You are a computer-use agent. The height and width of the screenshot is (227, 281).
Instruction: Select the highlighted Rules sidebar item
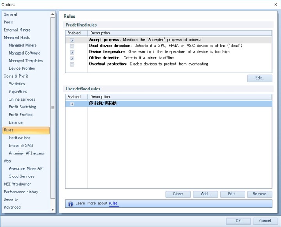(x=26, y=130)
